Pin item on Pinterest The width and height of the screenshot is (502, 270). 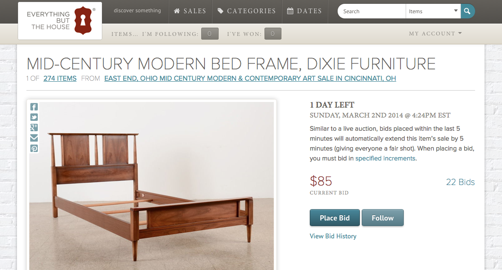[x=34, y=148]
